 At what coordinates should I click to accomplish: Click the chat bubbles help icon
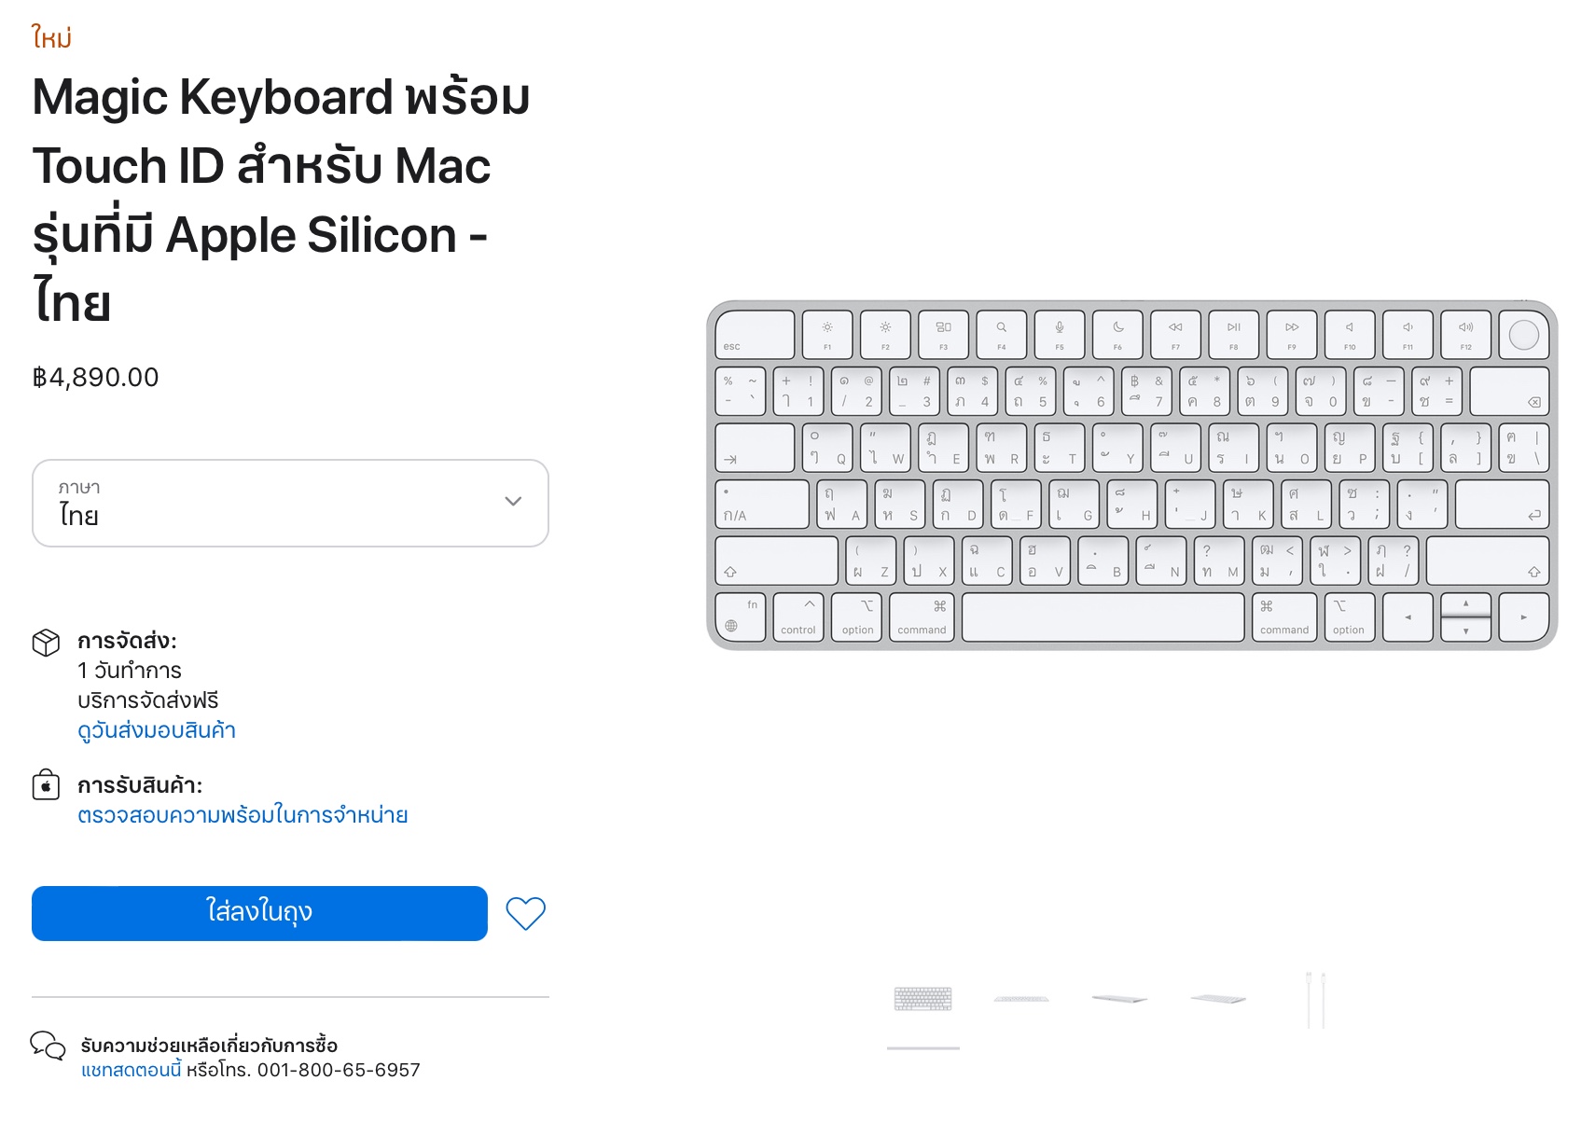pyautogui.click(x=48, y=1046)
